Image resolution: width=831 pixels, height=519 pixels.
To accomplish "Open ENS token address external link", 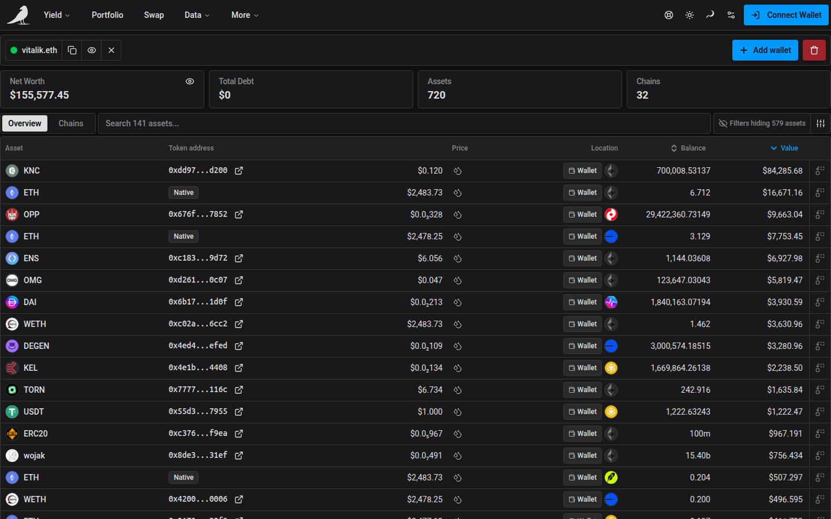I will click(x=239, y=258).
